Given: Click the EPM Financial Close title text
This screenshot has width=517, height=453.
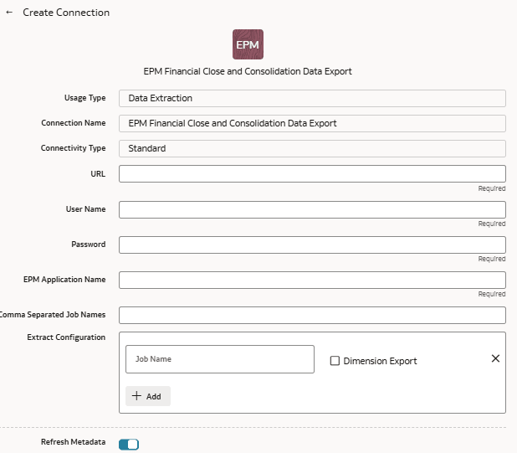Looking at the screenshot, I should (x=248, y=71).
